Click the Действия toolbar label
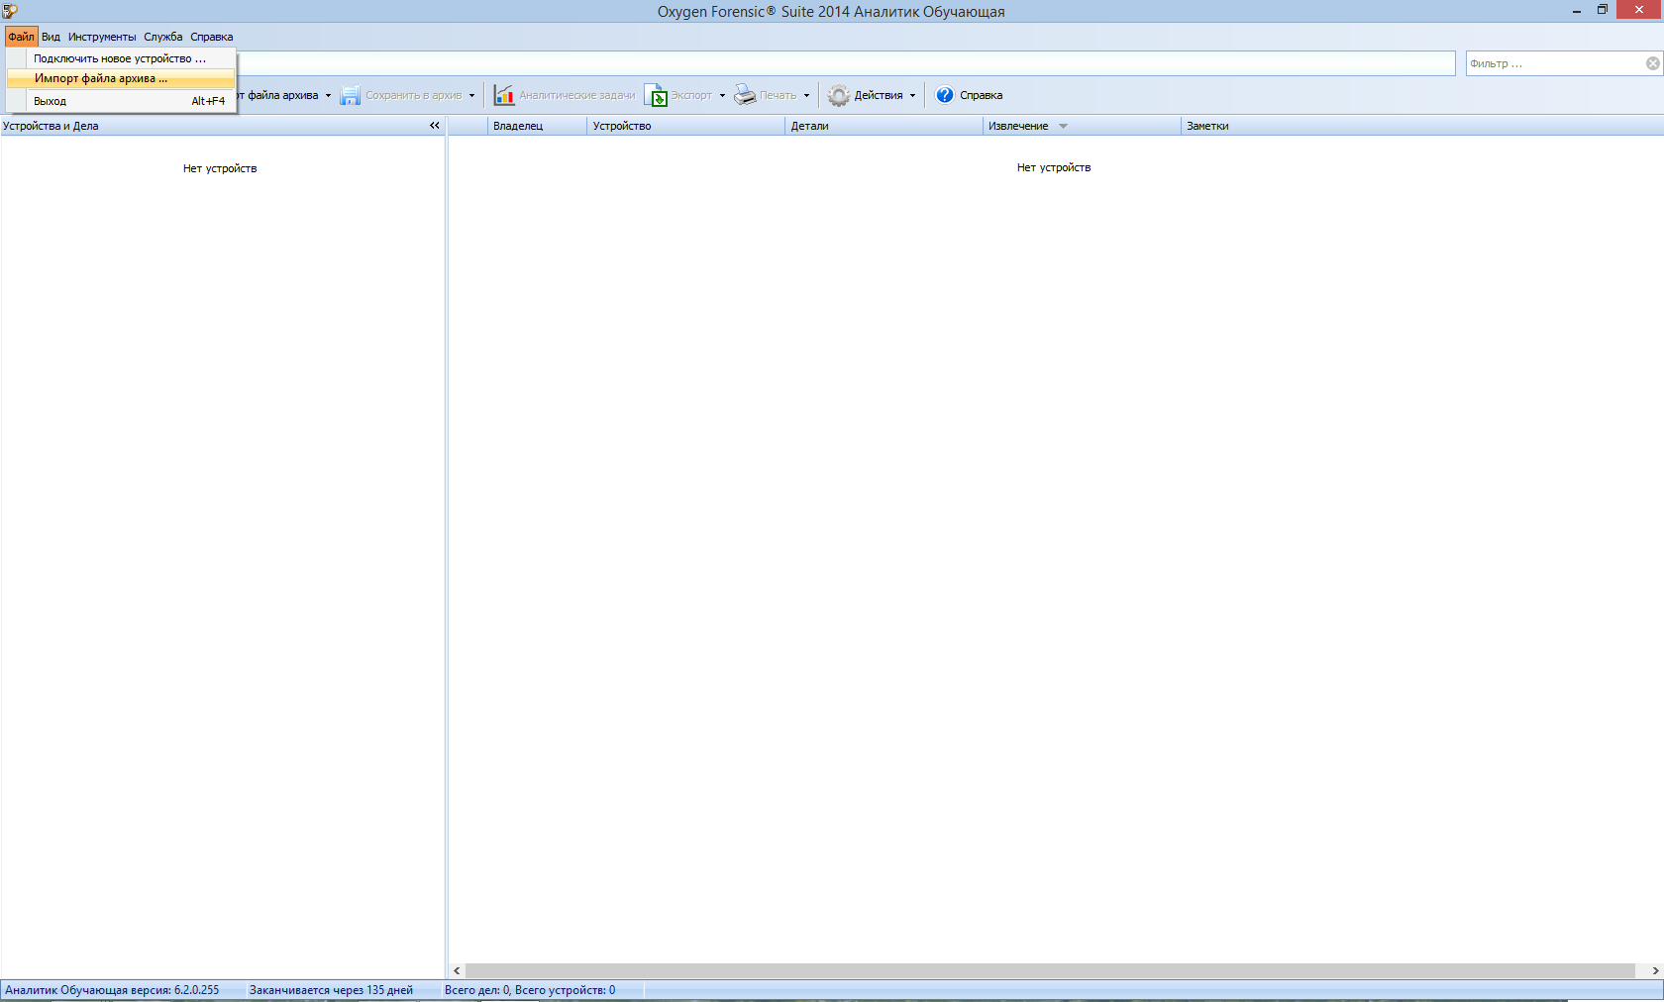 [x=879, y=96]
